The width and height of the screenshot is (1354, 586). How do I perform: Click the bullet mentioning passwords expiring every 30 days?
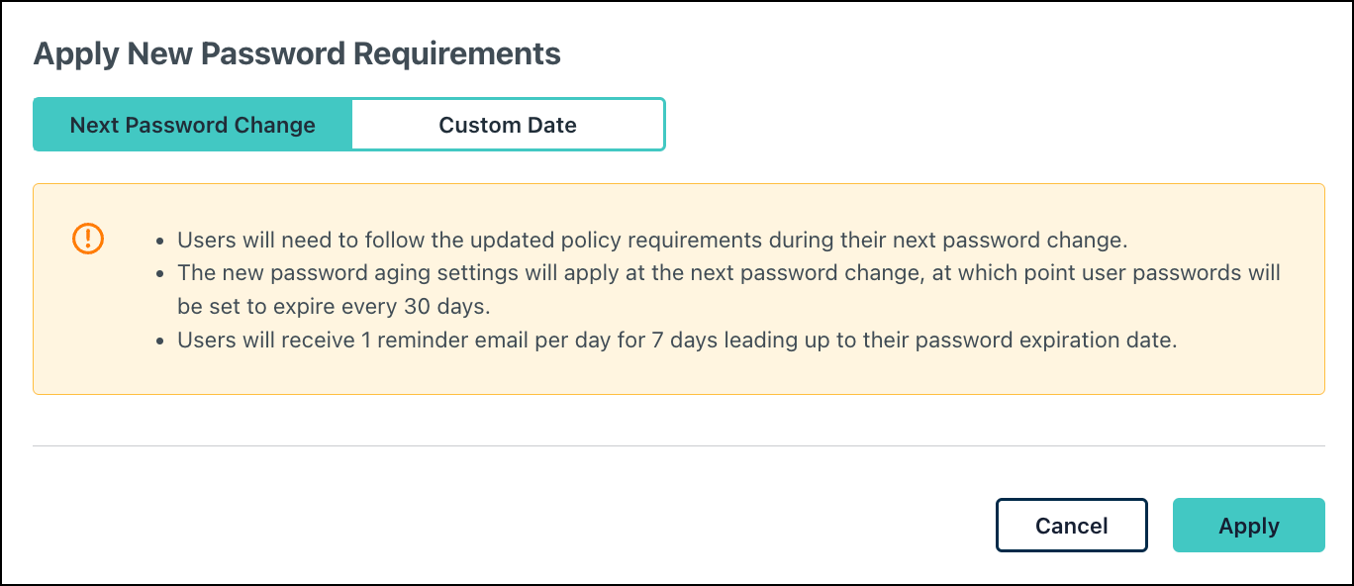coord(693,289)
